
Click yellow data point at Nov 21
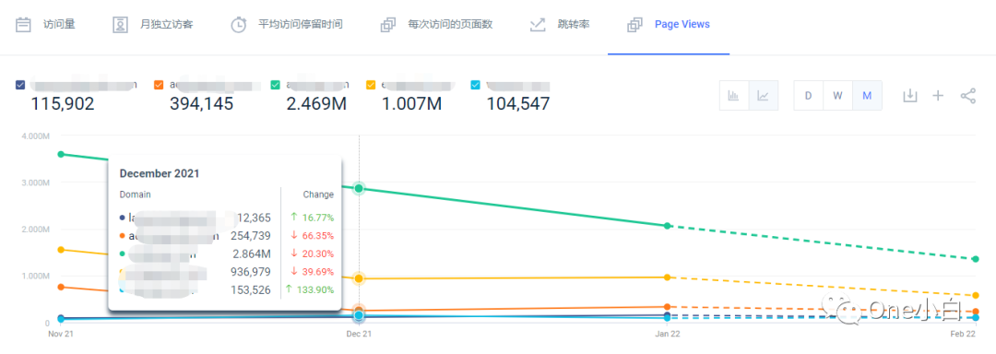click(60, 249)
